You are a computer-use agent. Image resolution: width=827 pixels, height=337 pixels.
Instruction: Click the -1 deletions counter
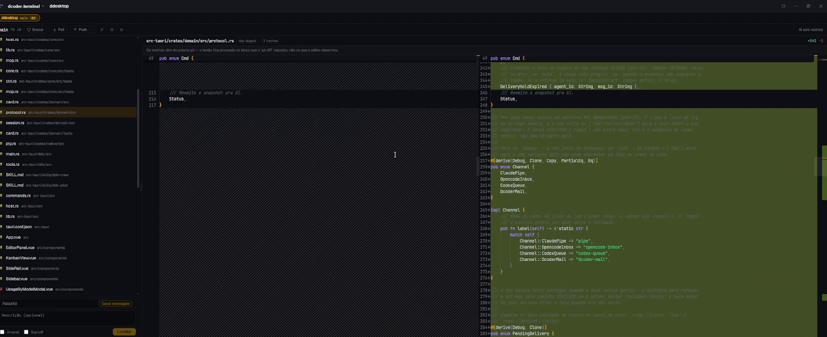point(821,40)
